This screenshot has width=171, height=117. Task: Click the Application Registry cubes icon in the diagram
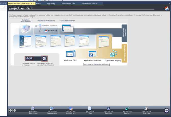(113, 54)
